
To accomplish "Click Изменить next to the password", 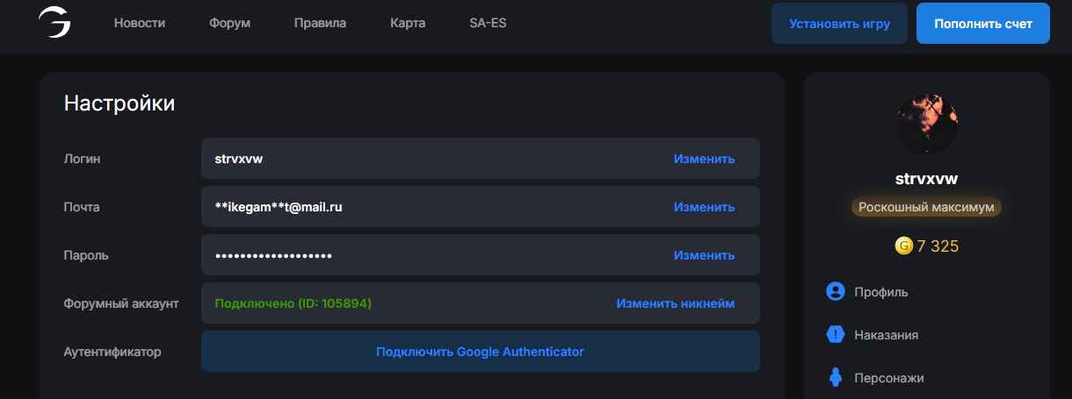I will pos(704,255).
